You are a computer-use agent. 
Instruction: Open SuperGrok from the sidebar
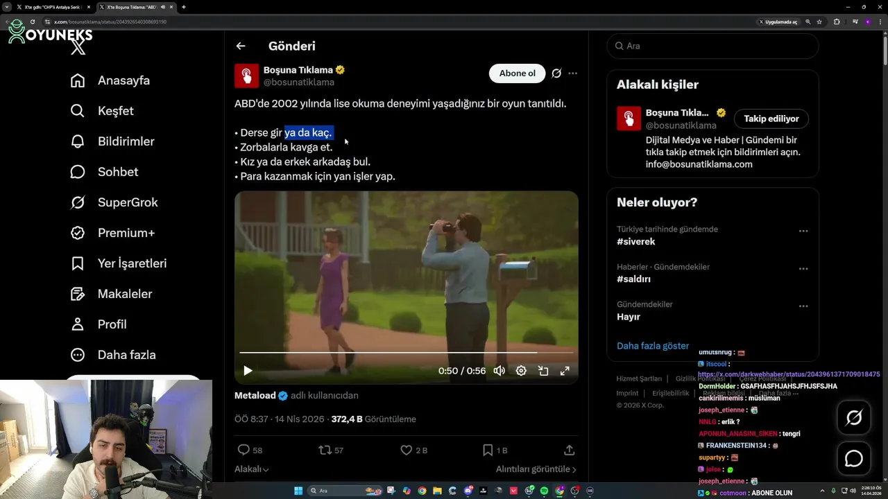click(114, 202)
